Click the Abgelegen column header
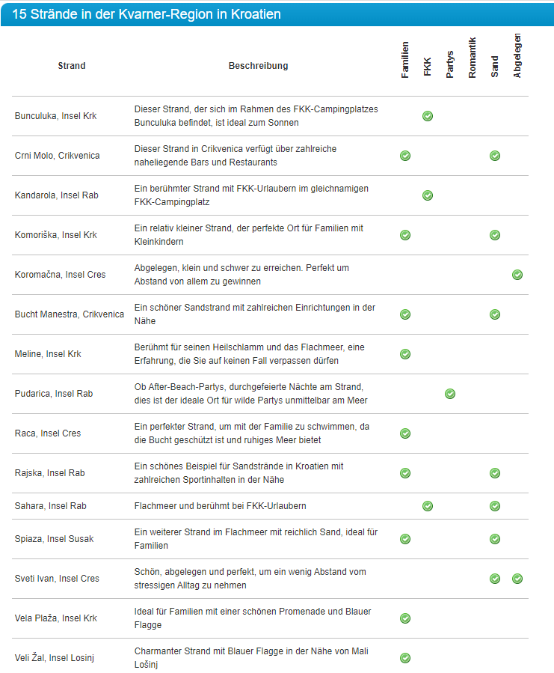 (517, 57)
